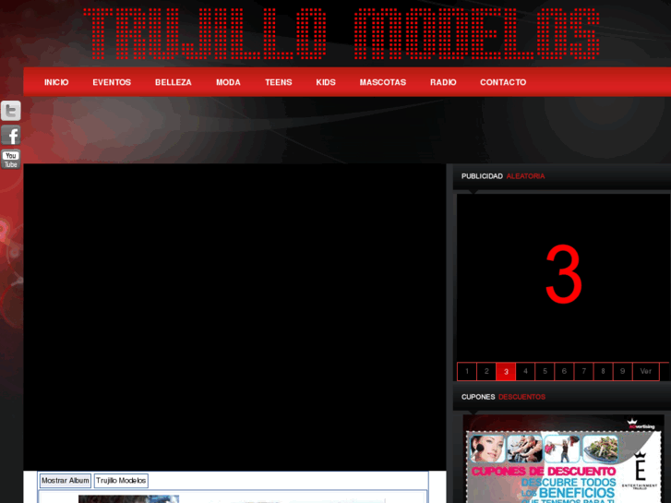Select the active slide 3 button

click(506, 372)
